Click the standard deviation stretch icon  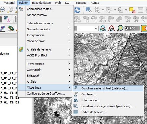[x=112, y=28]
